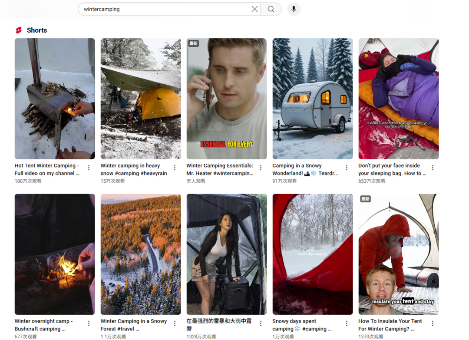Open the more options menu for Hot Tent Winter Camping

pos(89,168)
